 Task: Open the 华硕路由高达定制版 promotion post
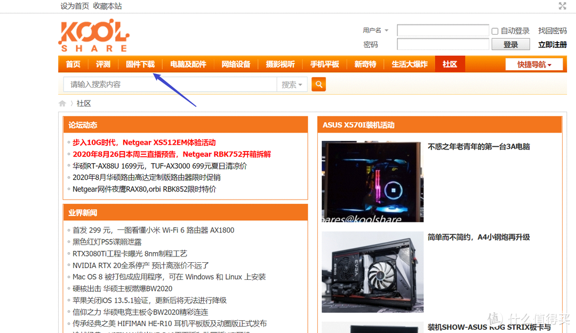coord(147,177)
